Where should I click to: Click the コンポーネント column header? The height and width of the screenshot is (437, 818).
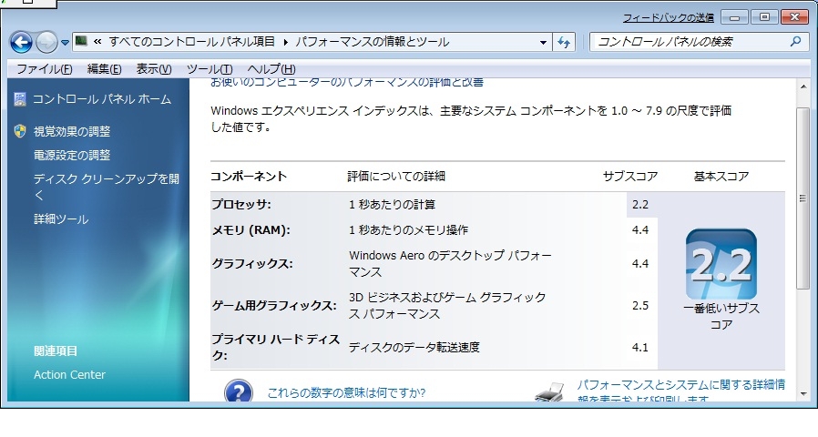tap(249, 177)
